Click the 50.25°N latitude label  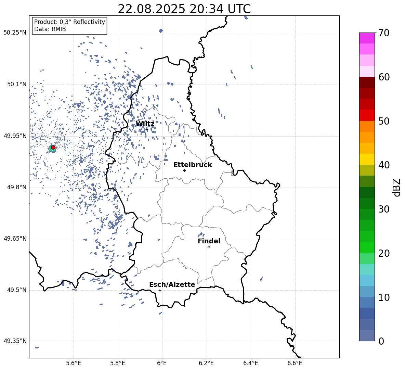click(15, 33)
